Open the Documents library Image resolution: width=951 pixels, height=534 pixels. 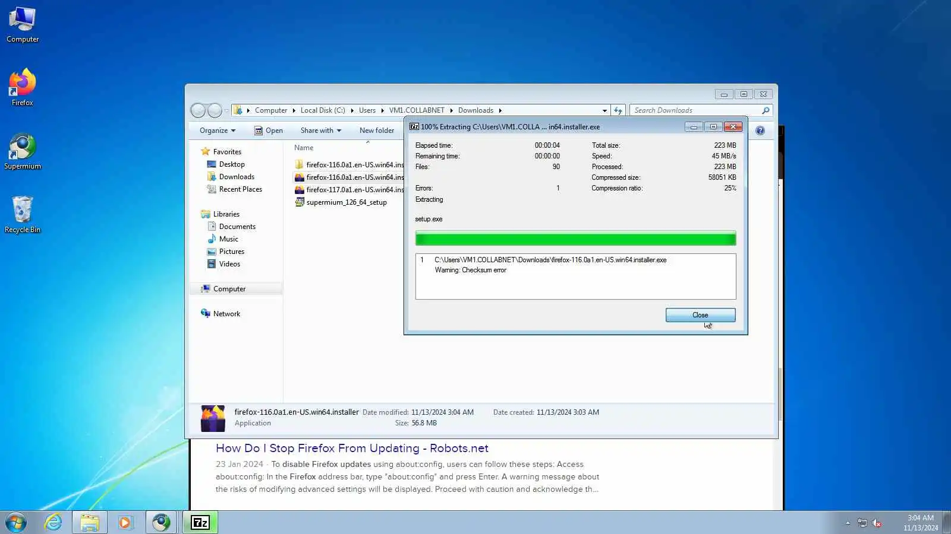pyautogui.click(x=231, y=227)
